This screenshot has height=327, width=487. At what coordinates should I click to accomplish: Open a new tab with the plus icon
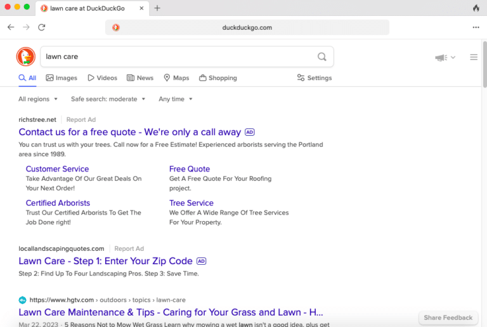coord(157,8)
